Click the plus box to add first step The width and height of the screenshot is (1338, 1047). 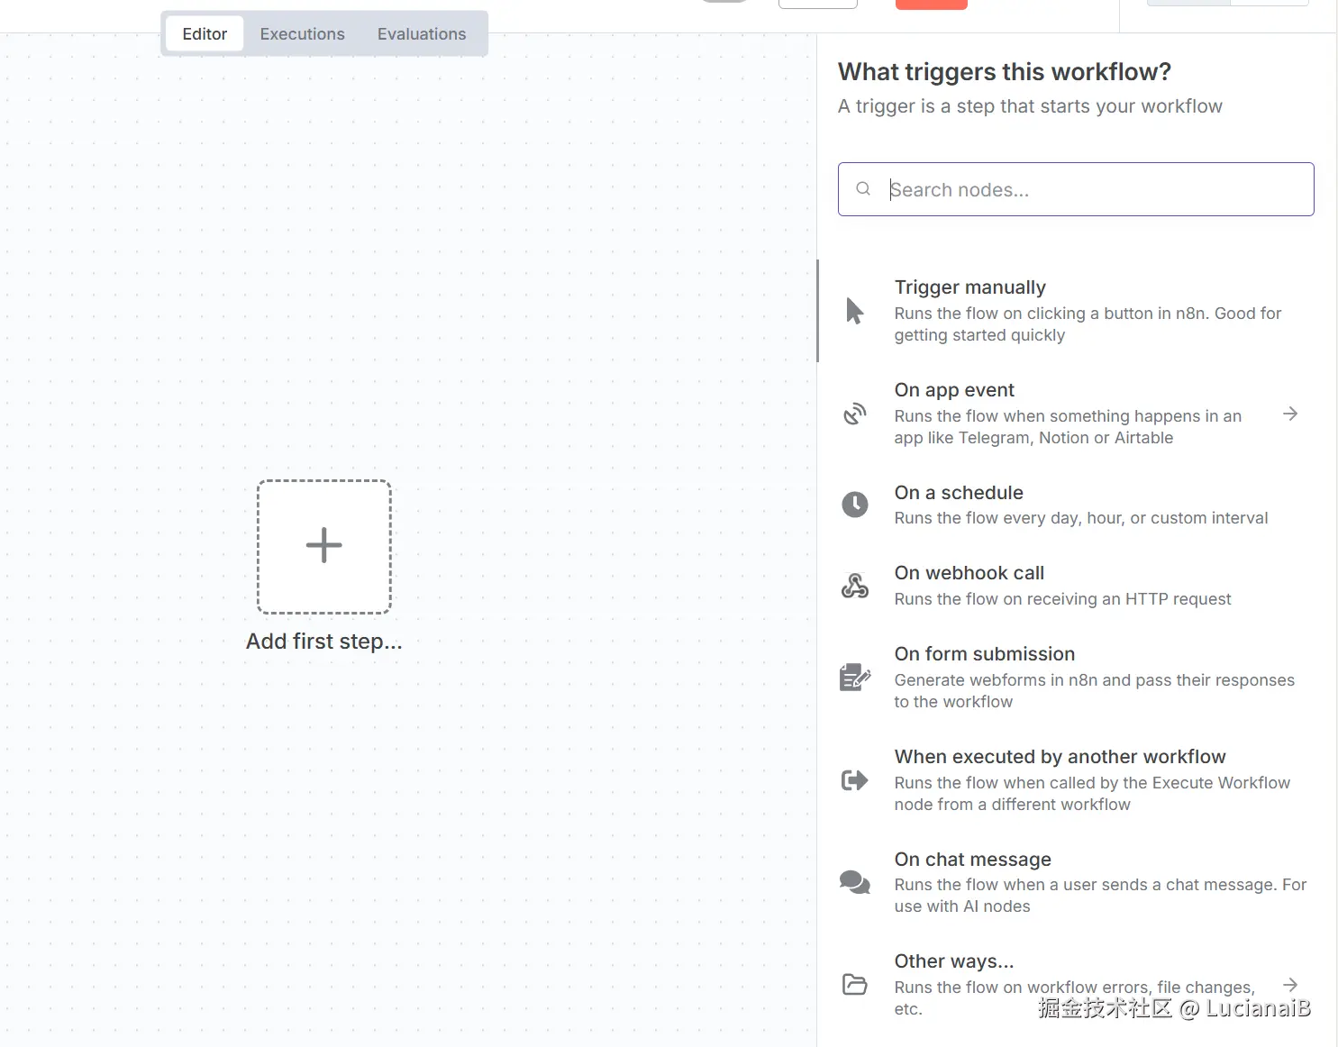(x=324, y=546)
